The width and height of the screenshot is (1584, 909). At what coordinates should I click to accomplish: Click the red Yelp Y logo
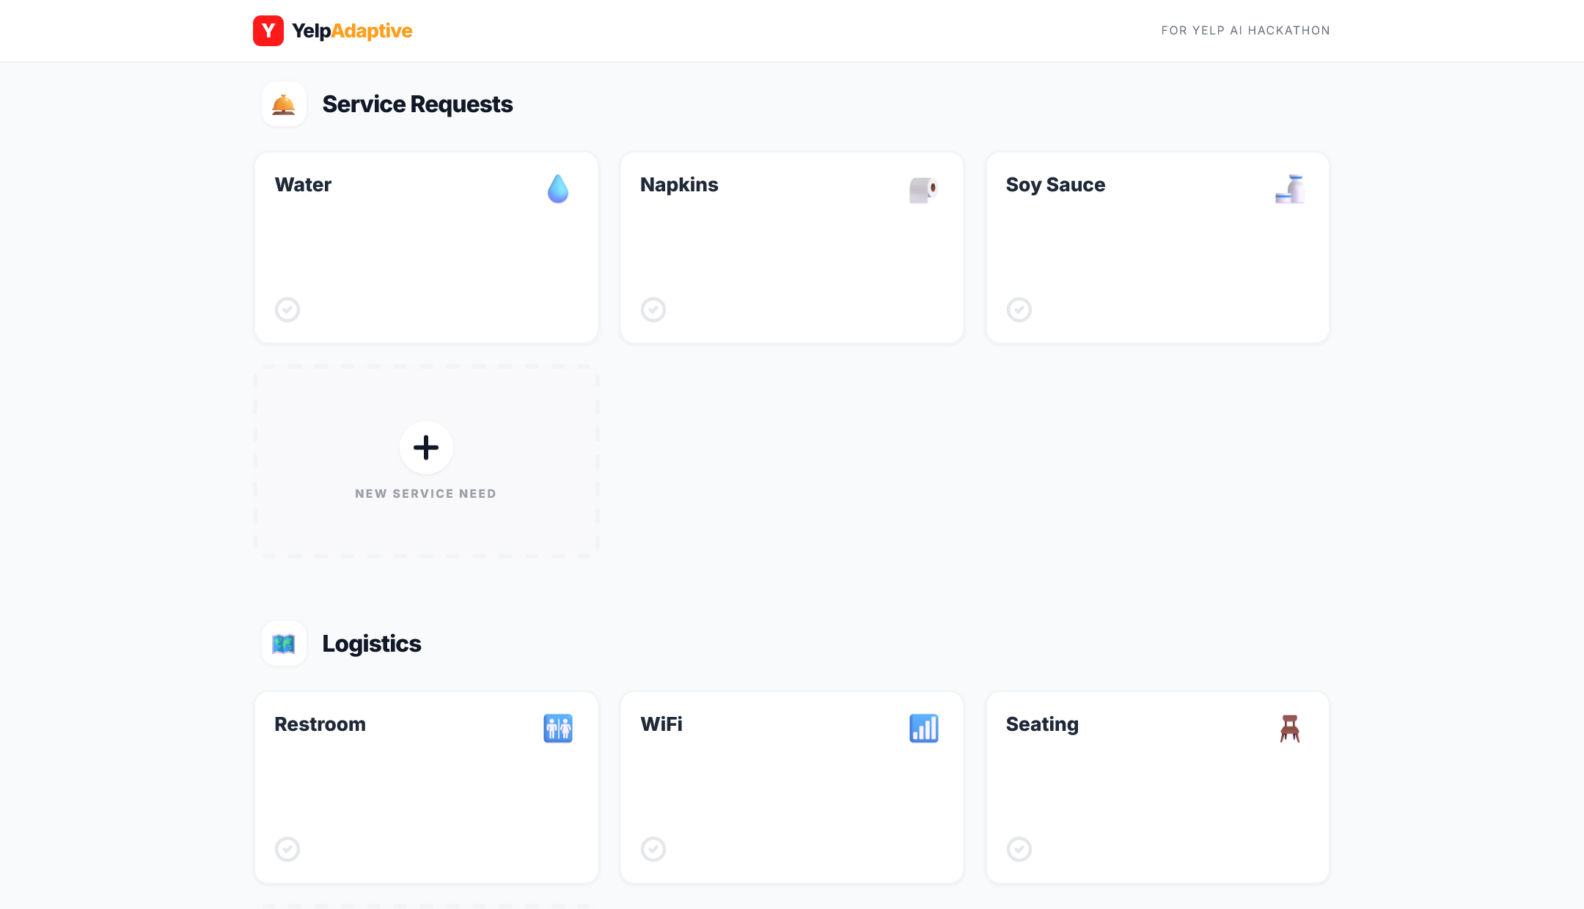[x=268, y=31]
